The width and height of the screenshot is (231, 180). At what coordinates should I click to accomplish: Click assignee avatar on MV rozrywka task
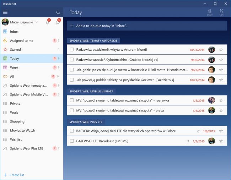(211, 100)
